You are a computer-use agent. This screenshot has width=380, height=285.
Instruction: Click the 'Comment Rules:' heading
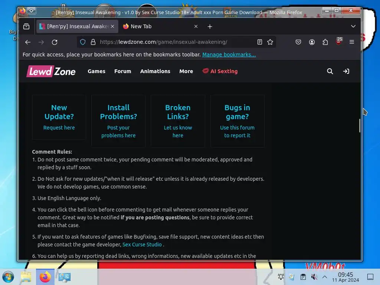[x=52, y=152]
